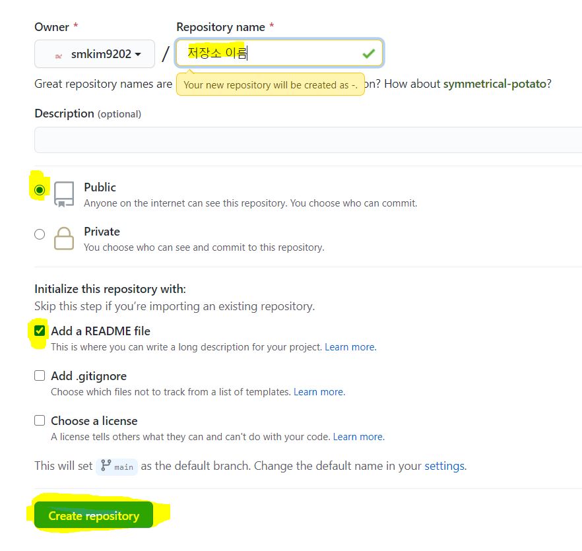
Task: Enable the Add .gitignore checkbox
Action: (40, 375)
